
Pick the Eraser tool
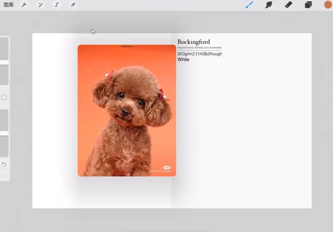288,5
